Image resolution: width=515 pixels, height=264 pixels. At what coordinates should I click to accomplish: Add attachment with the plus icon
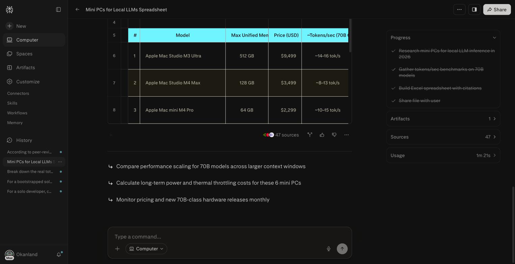pyautogui.click(x=117, y=249)
